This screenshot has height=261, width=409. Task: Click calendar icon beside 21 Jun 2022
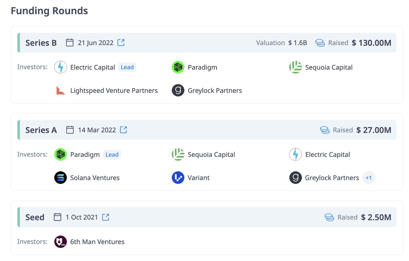(x=70, y=43)
